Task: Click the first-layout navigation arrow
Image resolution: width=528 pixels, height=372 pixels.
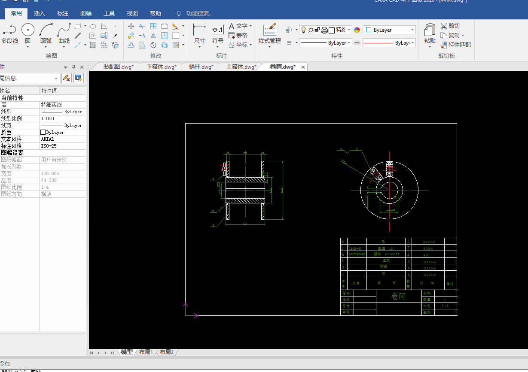Action: coord(92,353)
